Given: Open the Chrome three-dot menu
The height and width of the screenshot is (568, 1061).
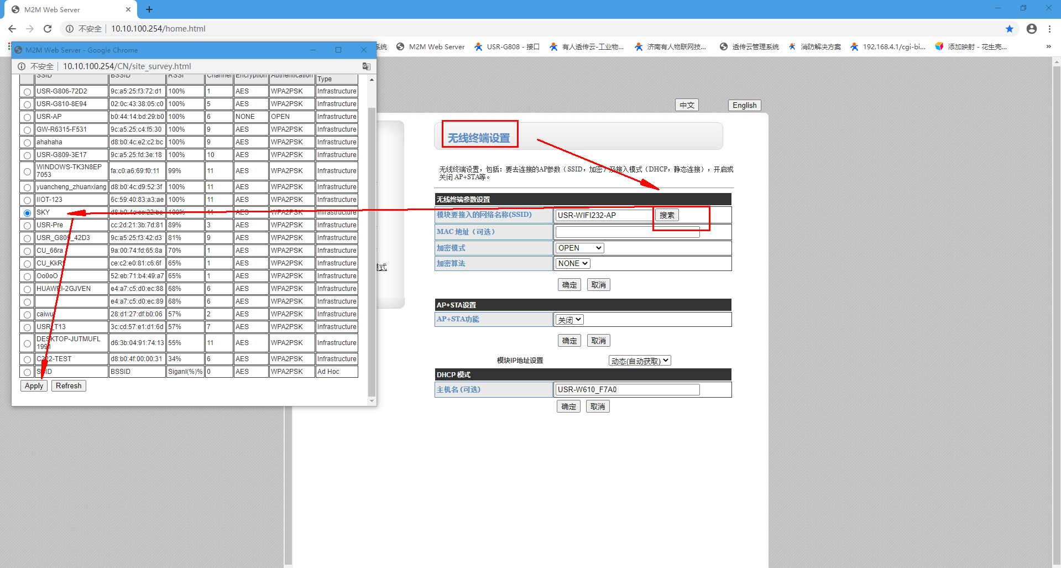Looking at the screenshot, I should pyautogui.click(x=1049, y=29).
